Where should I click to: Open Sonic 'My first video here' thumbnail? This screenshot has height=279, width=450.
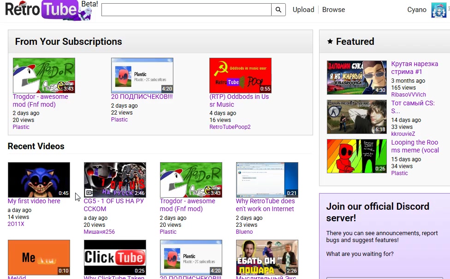coord(39,180)
